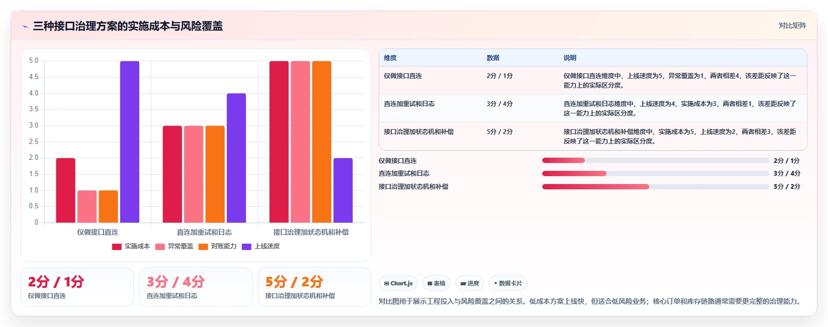
Task: Click the Chart.js chip
Action: click(398, 283)
